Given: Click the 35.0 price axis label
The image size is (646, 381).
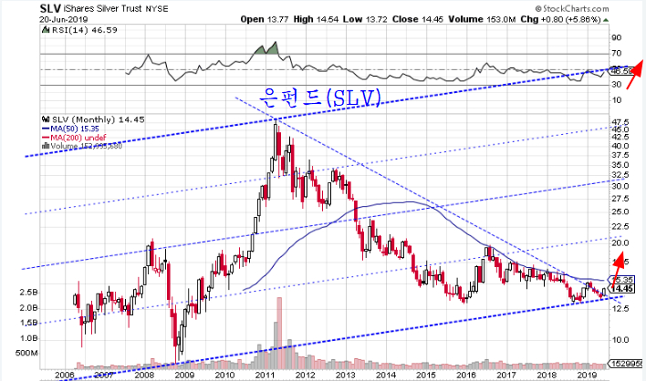Looking at the screenshot, I should 620,165.
